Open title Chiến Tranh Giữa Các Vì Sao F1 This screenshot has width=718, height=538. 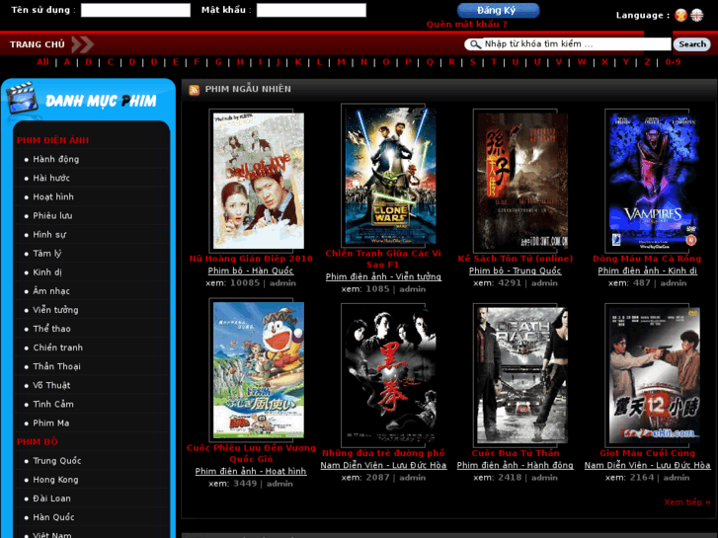[383, 259]
